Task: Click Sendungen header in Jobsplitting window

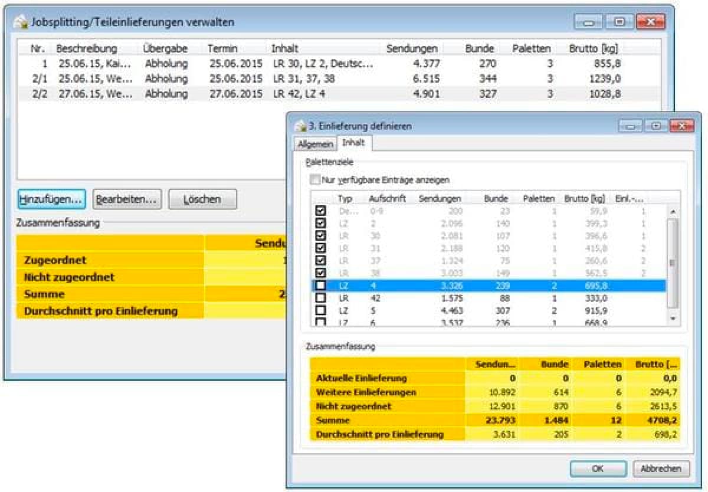Action: pyautogui.click(x=412, y=48)
